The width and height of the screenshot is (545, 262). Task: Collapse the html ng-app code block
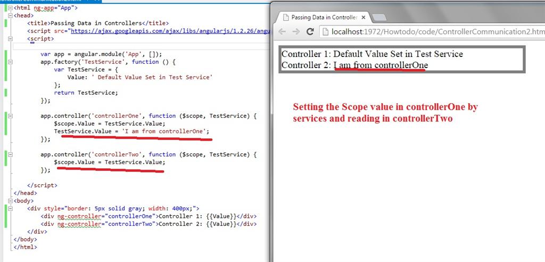click(x=10, y=7)
